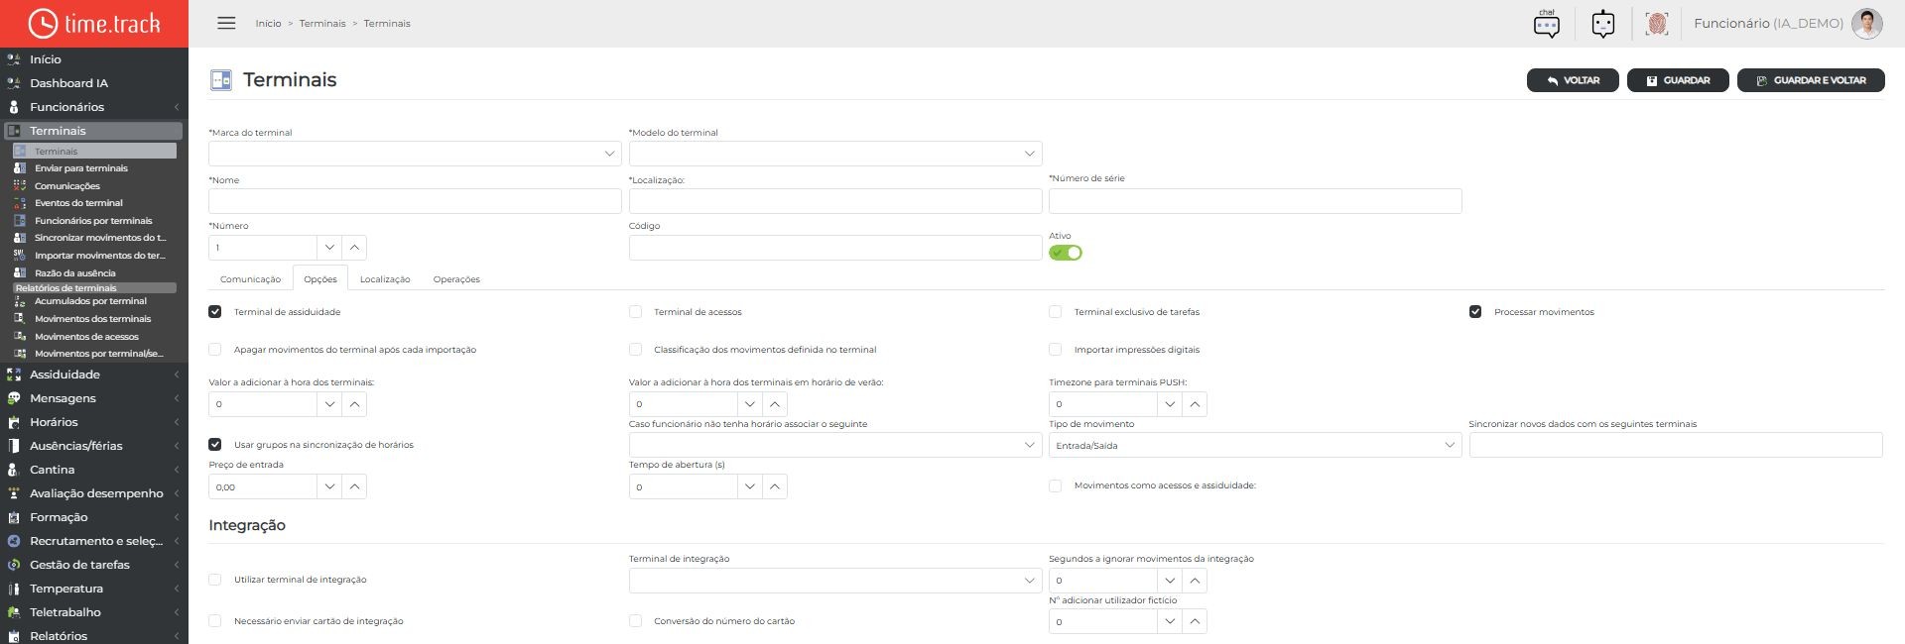The height and width of the screenshot is (644, 1905).
Task: Open Eventos do terminal menu item
Action: (x=79, y=203)
